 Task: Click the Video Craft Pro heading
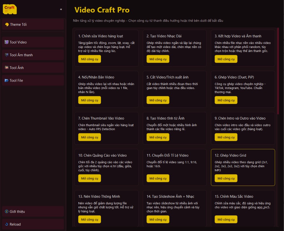tap(102, 10)
